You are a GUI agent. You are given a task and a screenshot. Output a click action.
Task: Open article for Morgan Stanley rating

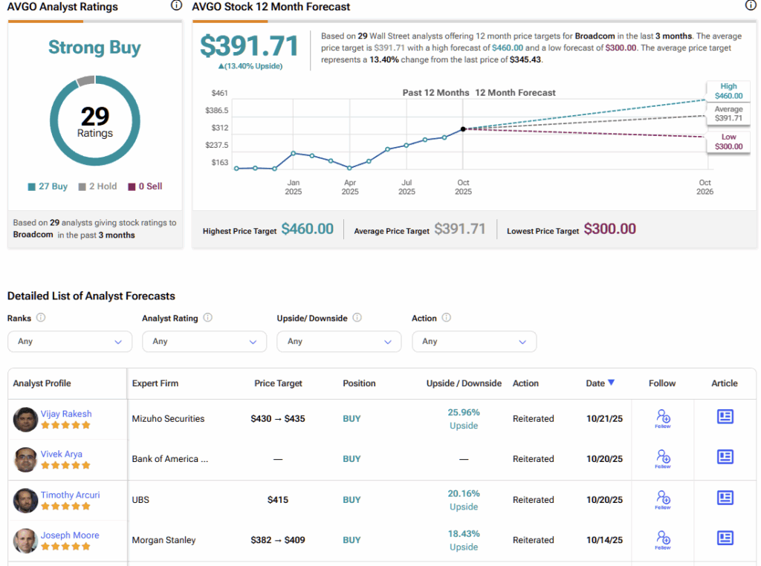pyautogui.click(x=725, y=538)
